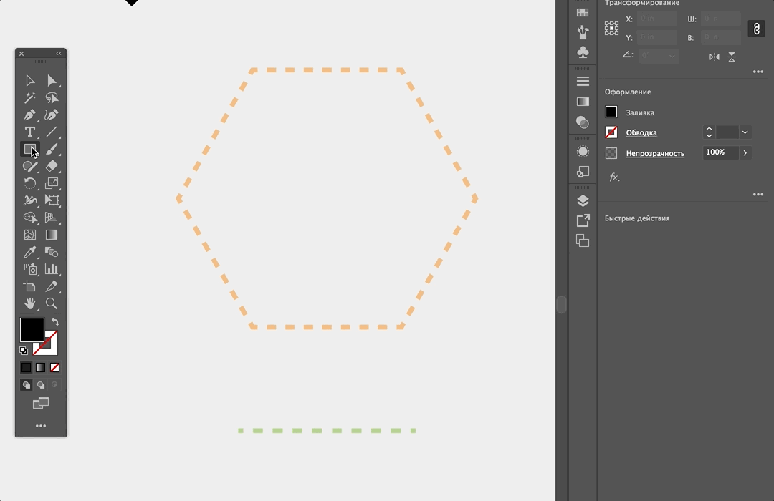Select the Slice tool
Image resolution: width=774 pixels, height=501 pixels.
coord(52,286)
